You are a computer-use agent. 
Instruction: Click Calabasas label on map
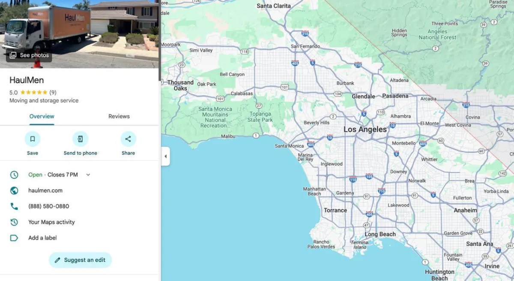(x=242, y=94)
